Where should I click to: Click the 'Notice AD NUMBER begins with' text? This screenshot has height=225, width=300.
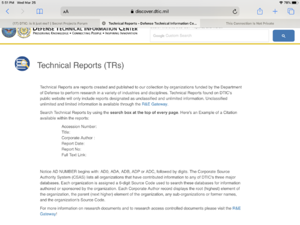coord(70,172)
